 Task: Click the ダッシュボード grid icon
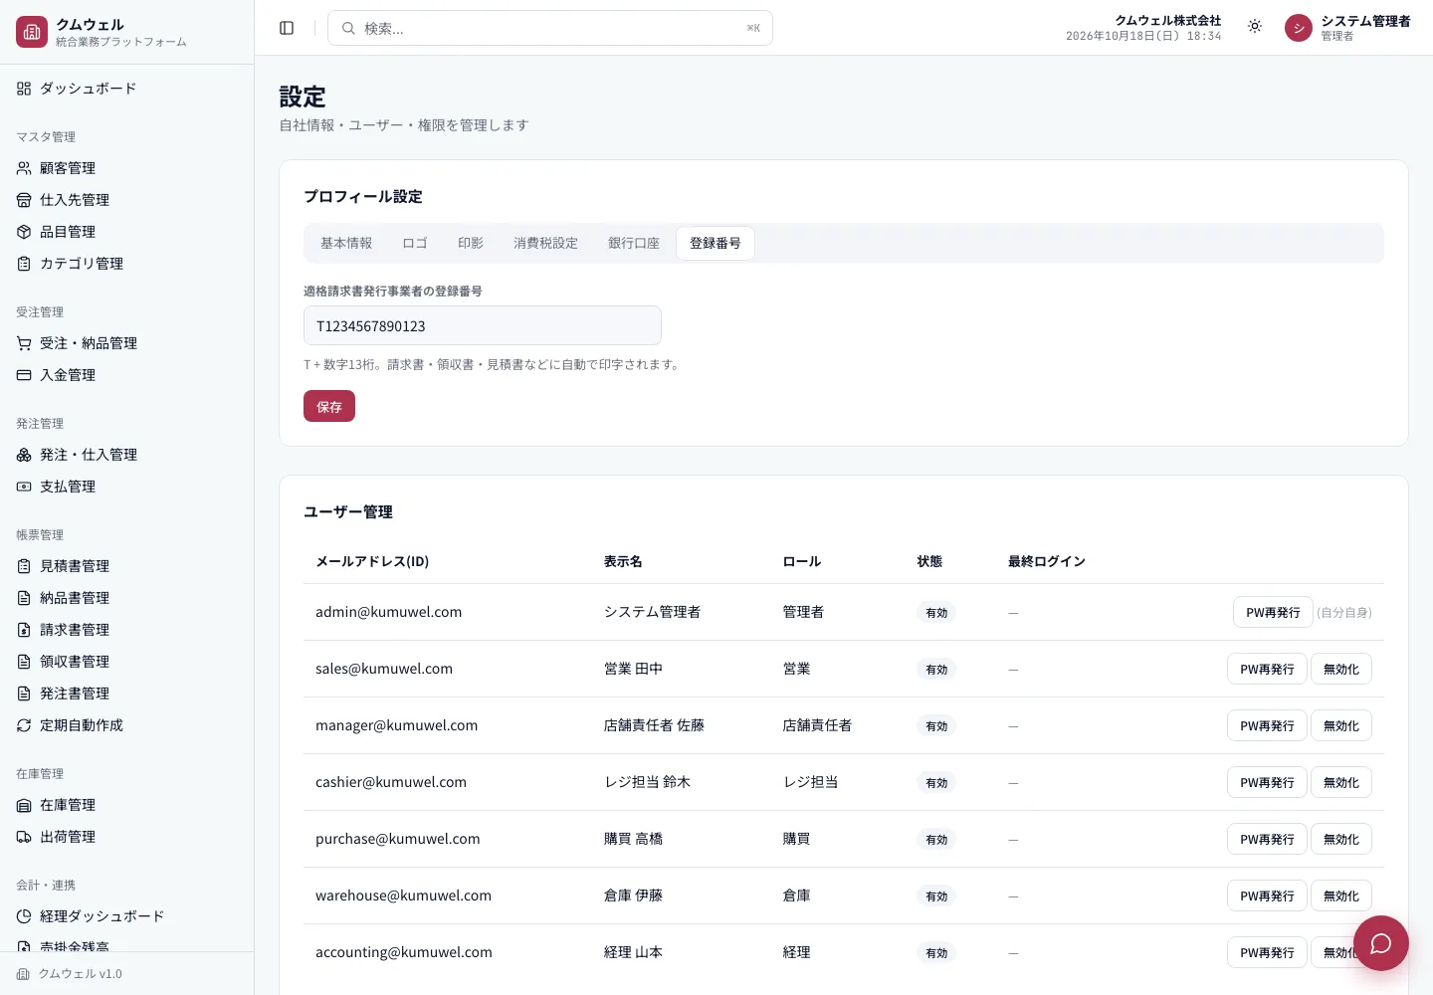[x=24, y=89]
